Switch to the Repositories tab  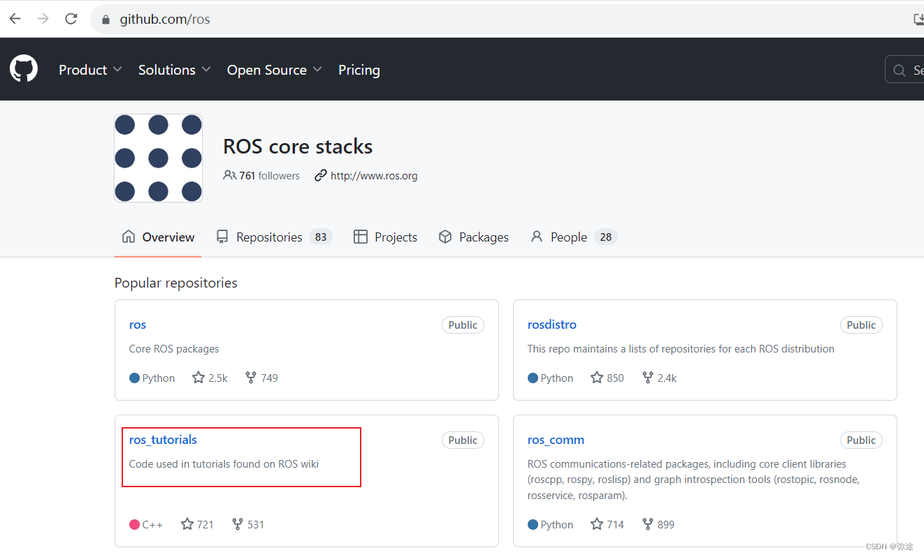[x=274, y=237]
